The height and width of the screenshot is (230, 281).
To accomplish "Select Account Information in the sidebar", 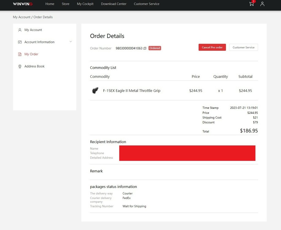I will point(40,42).
